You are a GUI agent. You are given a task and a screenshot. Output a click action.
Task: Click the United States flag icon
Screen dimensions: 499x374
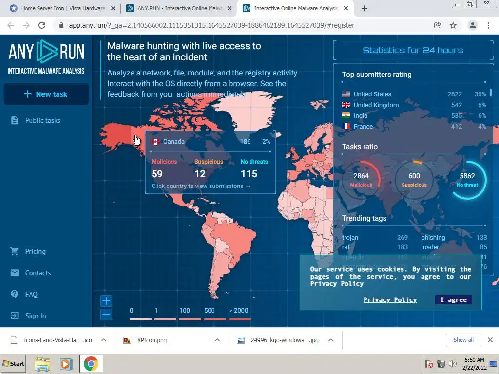[346, 94]
